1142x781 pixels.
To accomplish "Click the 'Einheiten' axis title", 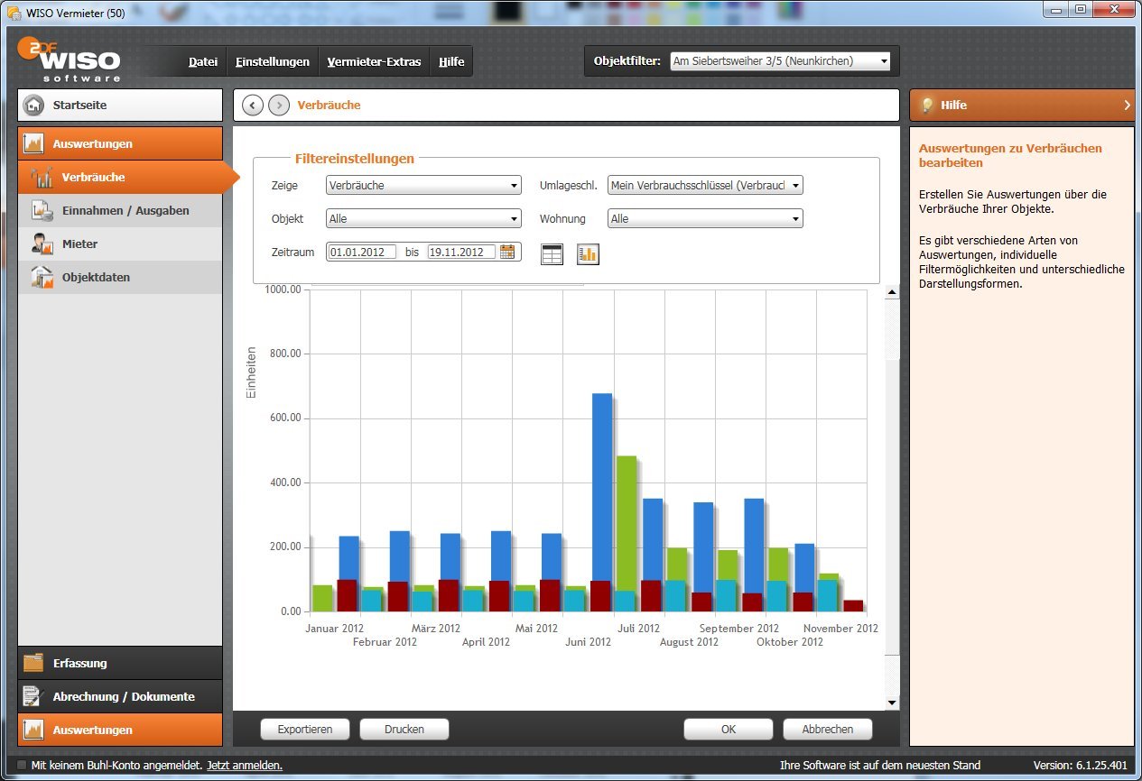I will click(x=252, y=372).
